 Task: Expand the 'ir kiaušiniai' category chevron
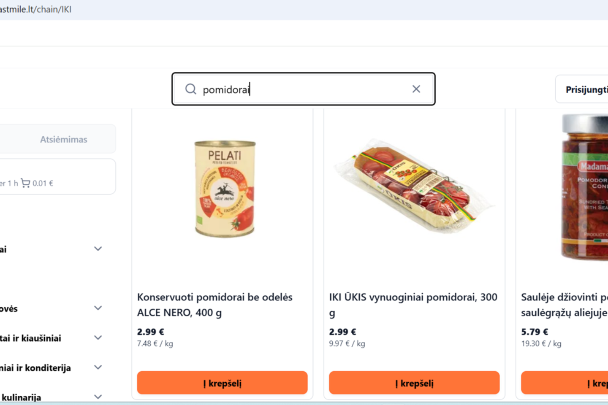point(98,337)
